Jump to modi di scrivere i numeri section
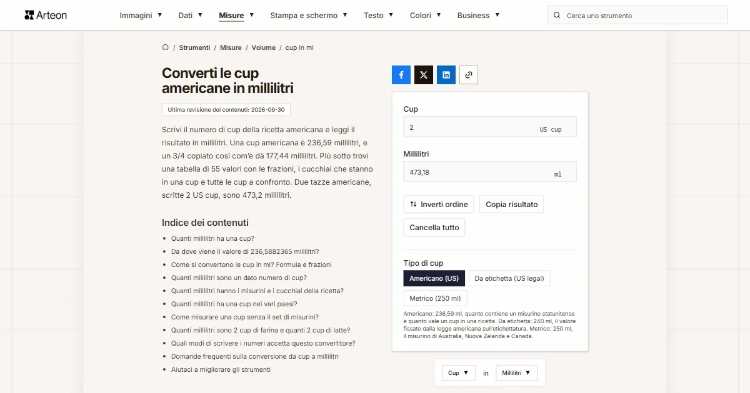The height and width of the screenshot is (393, 750). (x=263, y=343)
